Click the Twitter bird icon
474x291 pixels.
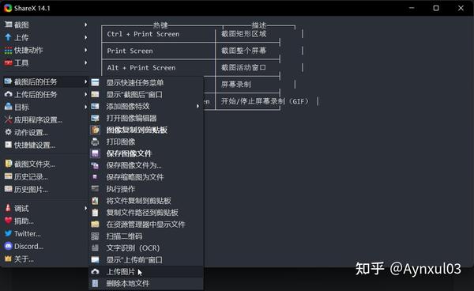point(8,233)
